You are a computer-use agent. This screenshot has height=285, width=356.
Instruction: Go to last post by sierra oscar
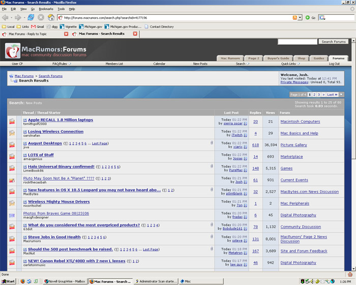[246, 124]
